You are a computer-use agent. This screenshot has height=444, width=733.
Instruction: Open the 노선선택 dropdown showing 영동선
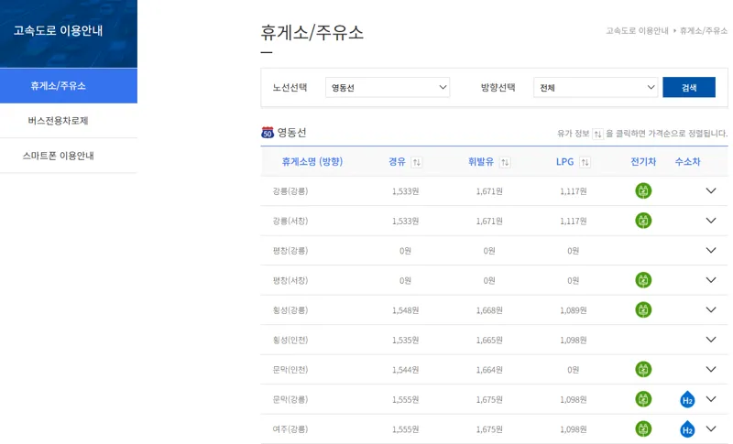click(388, 87)
